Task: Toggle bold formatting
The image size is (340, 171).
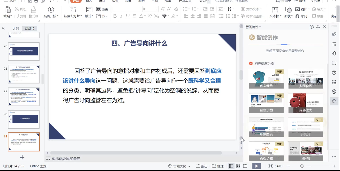Action: (x=115, y=16)
